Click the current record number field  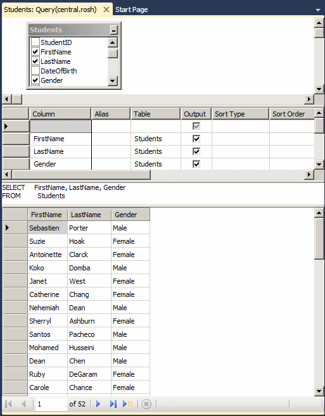coord(51,404)
